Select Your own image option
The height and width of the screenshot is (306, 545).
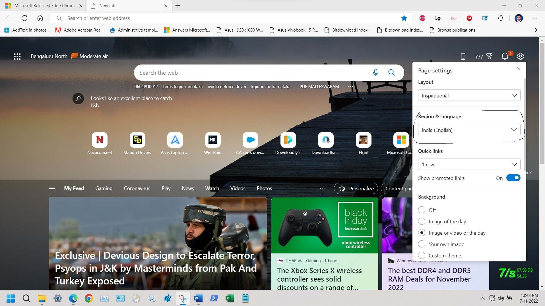(x=422, y=244)
